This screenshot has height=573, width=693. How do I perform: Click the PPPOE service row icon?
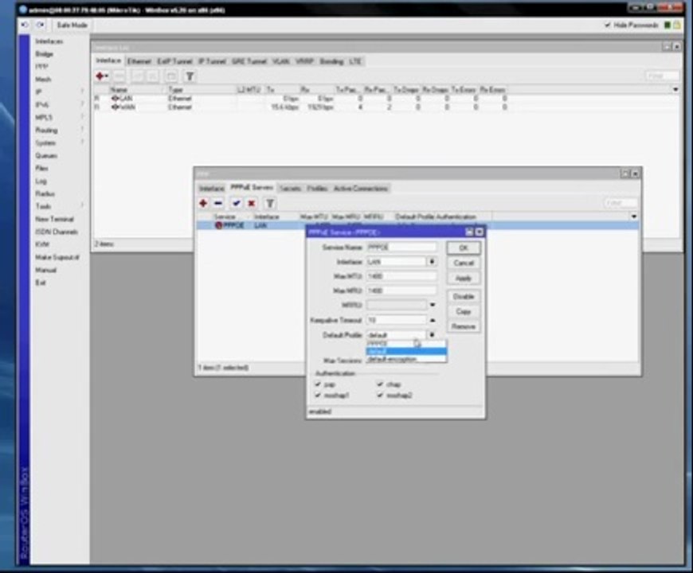click(218, 225)
